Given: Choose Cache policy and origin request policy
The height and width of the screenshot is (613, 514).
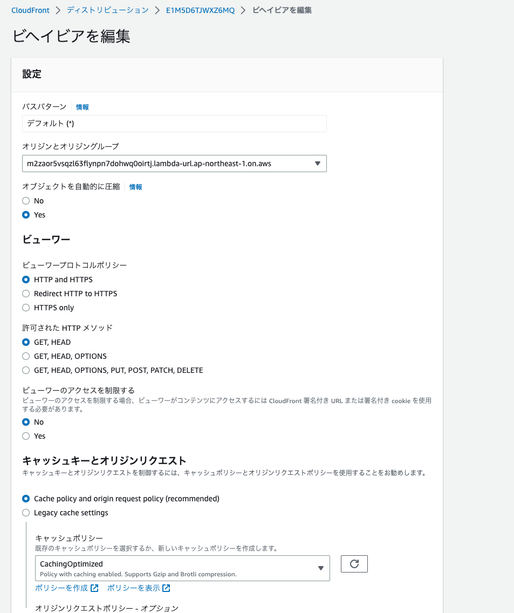Looking at the screenshot, I should coord(26,499).
